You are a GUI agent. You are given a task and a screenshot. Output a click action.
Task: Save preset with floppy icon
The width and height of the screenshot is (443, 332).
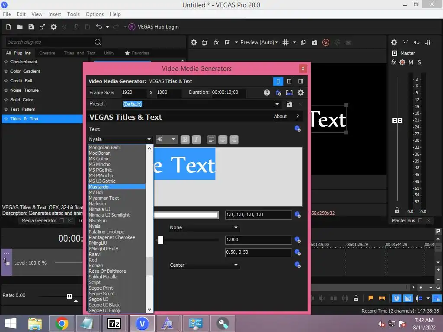coord(289,104)
